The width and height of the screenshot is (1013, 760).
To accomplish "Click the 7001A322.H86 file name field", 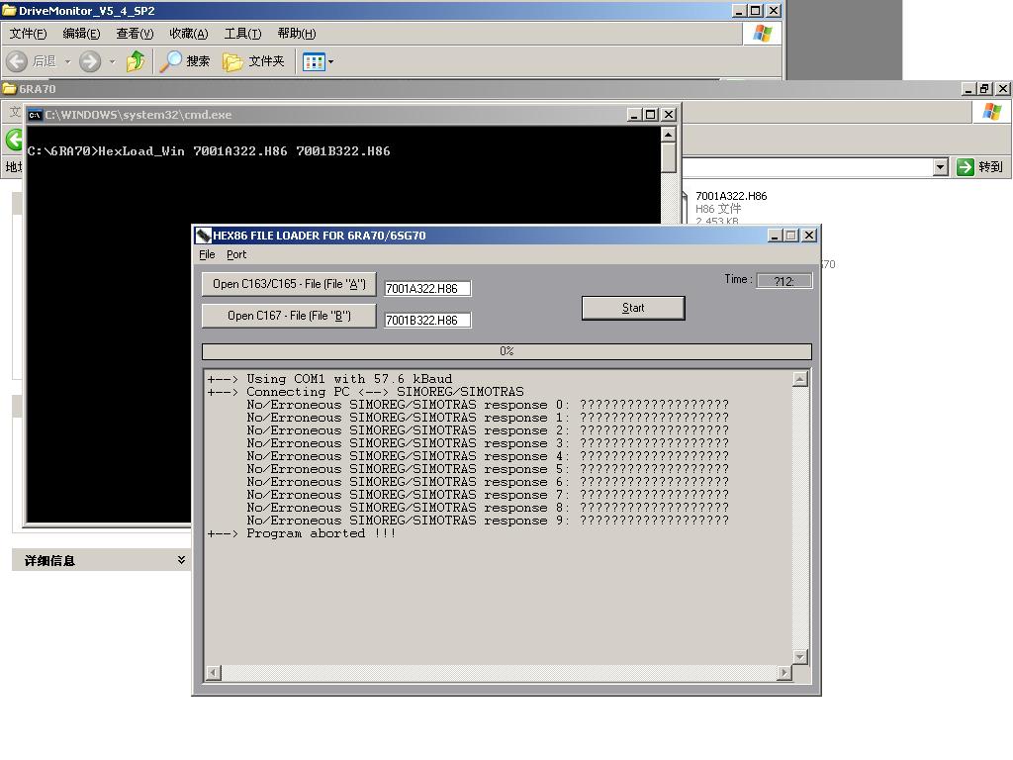I will [427, 288].
